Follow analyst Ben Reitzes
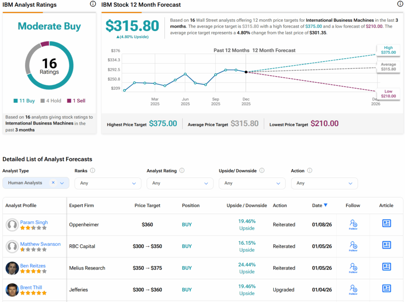This screenshot has height=302, width=405. coord(353,268)
